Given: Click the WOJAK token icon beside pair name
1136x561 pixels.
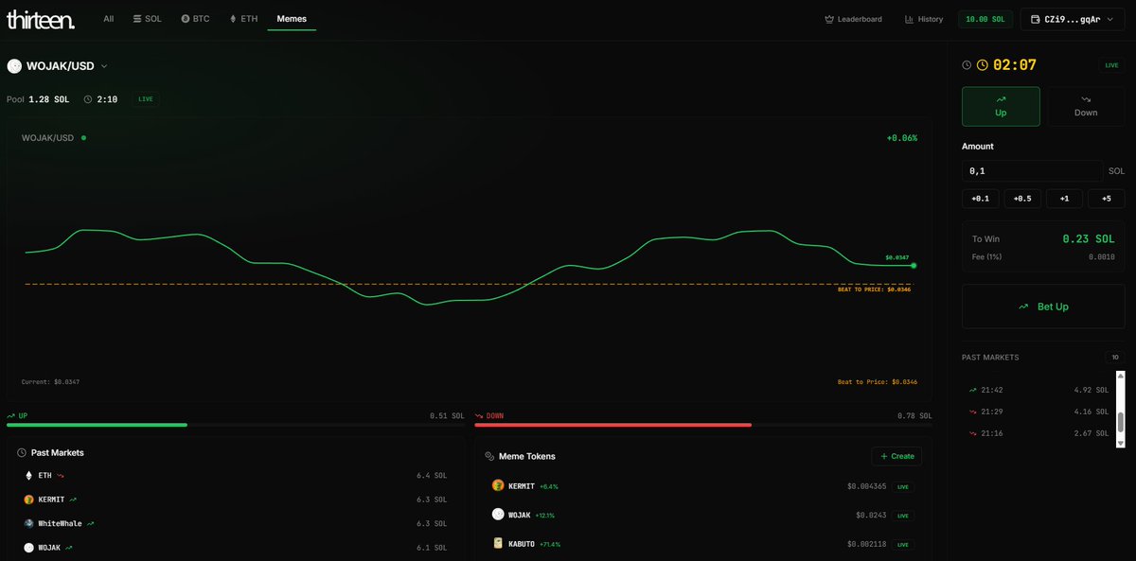Looking at the screenshot, I should click(14, 66).
